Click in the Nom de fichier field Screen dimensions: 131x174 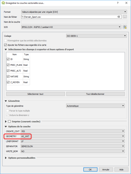click(x=69, y=17)
